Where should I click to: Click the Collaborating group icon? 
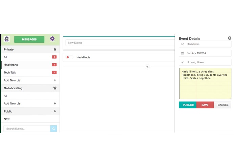tap(55, 88)
